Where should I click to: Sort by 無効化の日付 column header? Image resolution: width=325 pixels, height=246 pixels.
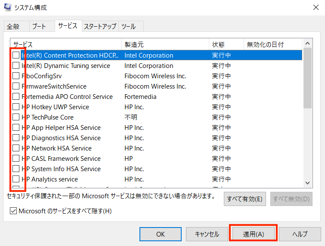[x=273, y=44]
